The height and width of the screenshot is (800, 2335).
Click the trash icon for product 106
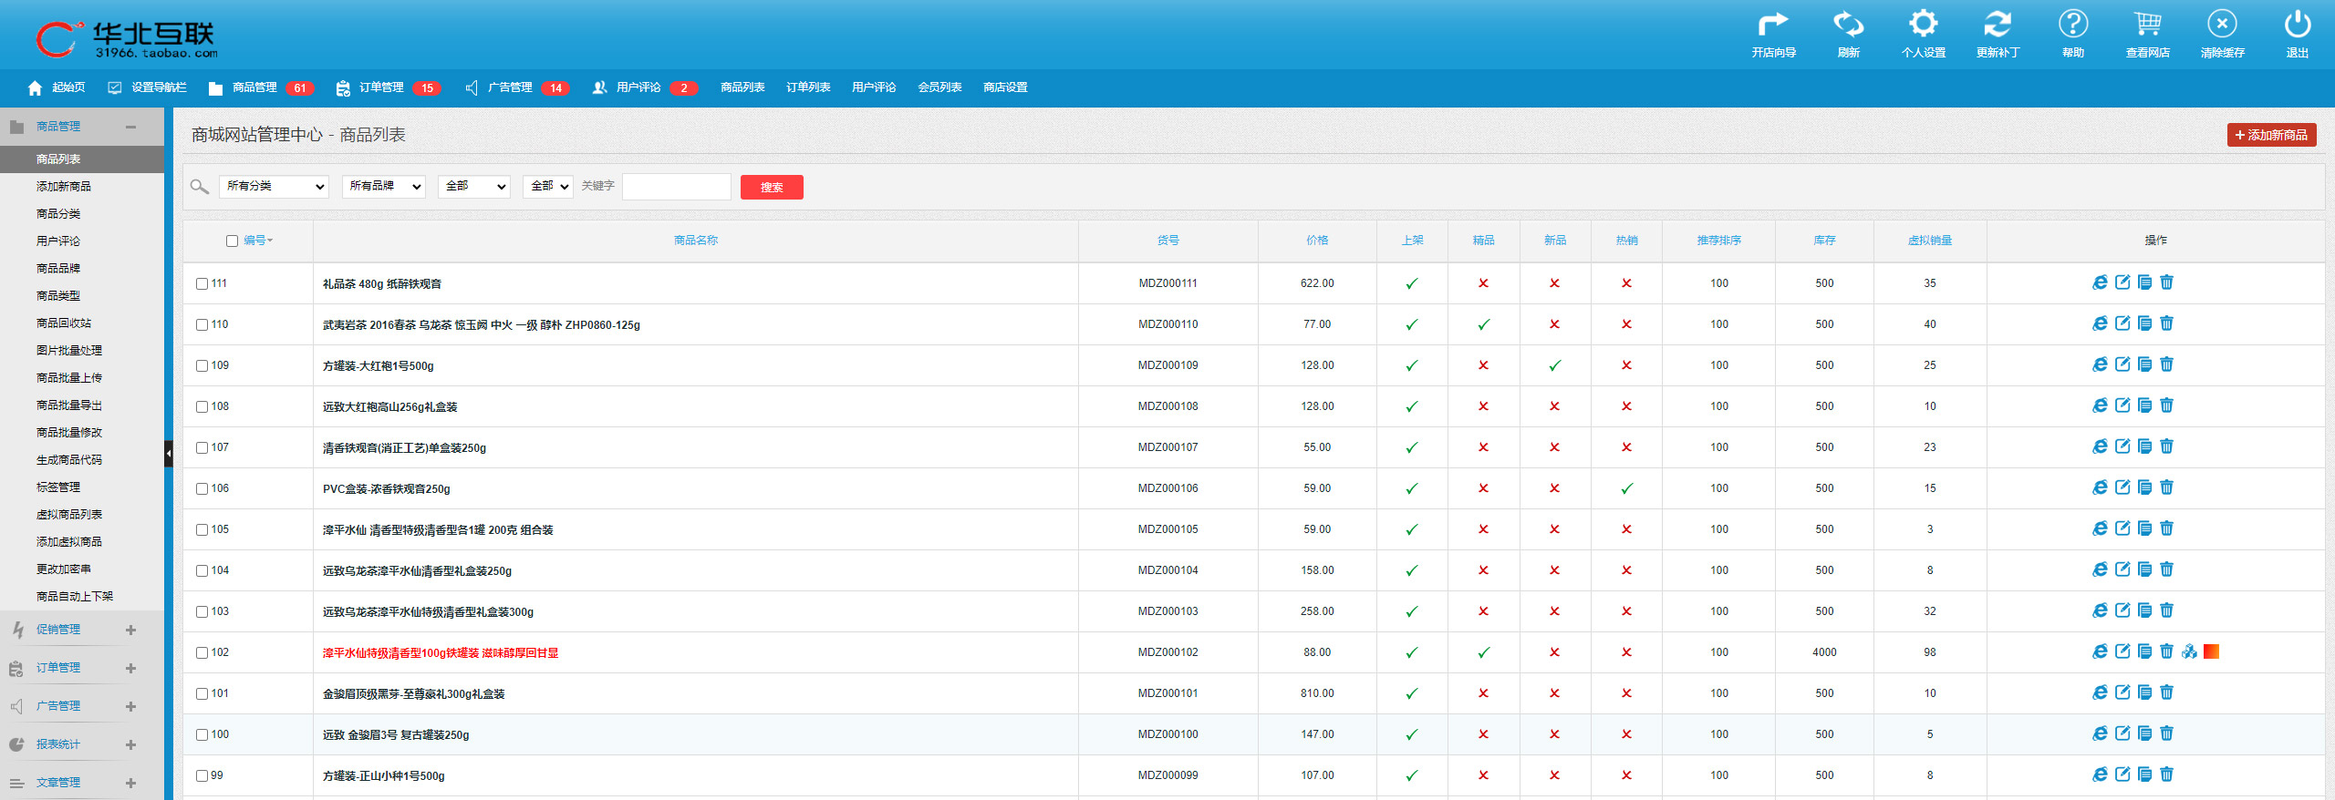(x=2167, y=487)
